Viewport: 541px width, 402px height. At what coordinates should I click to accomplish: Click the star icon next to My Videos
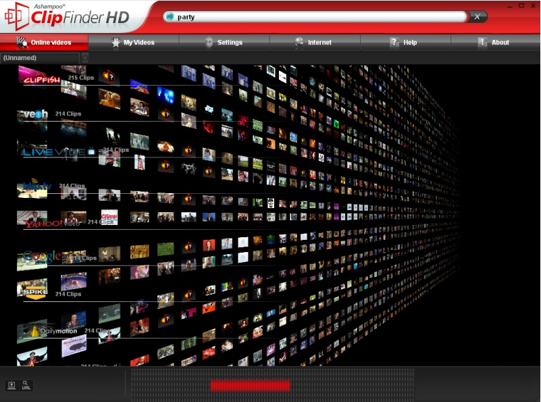[115, 42]
